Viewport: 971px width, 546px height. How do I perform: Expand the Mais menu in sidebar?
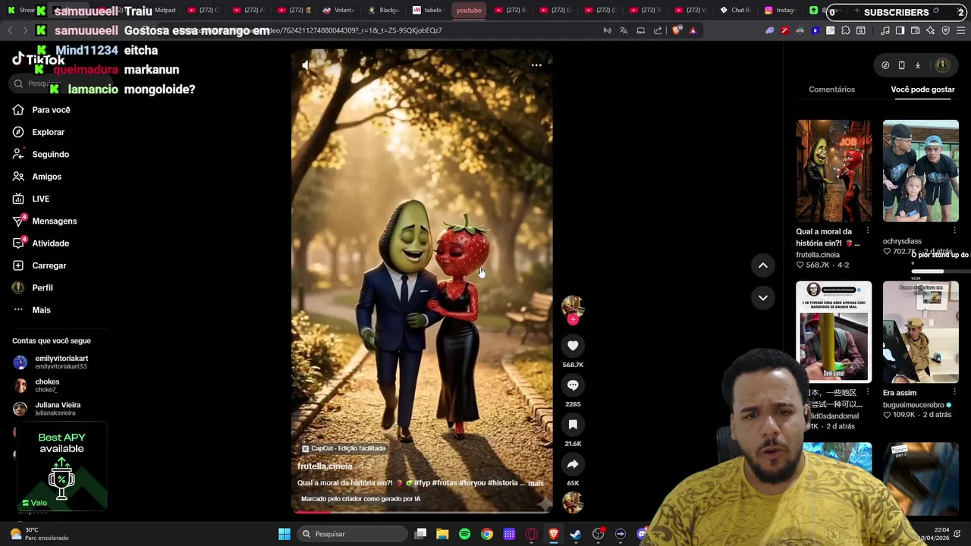click(x=41, y=310)
